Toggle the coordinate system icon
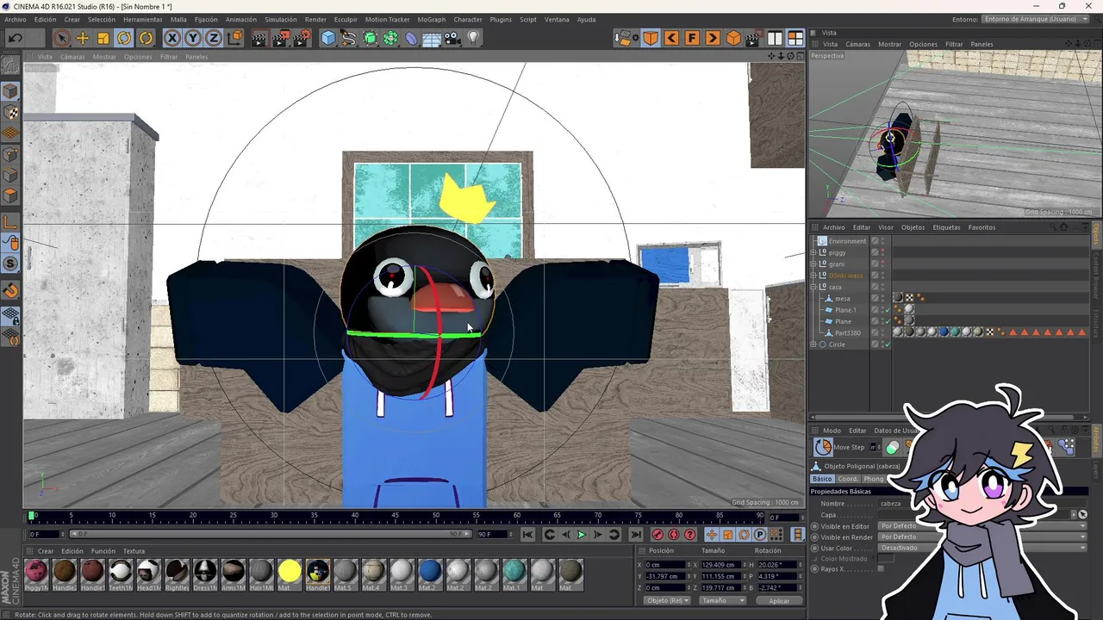1103x620 pixels. click(x=234, y=38)
